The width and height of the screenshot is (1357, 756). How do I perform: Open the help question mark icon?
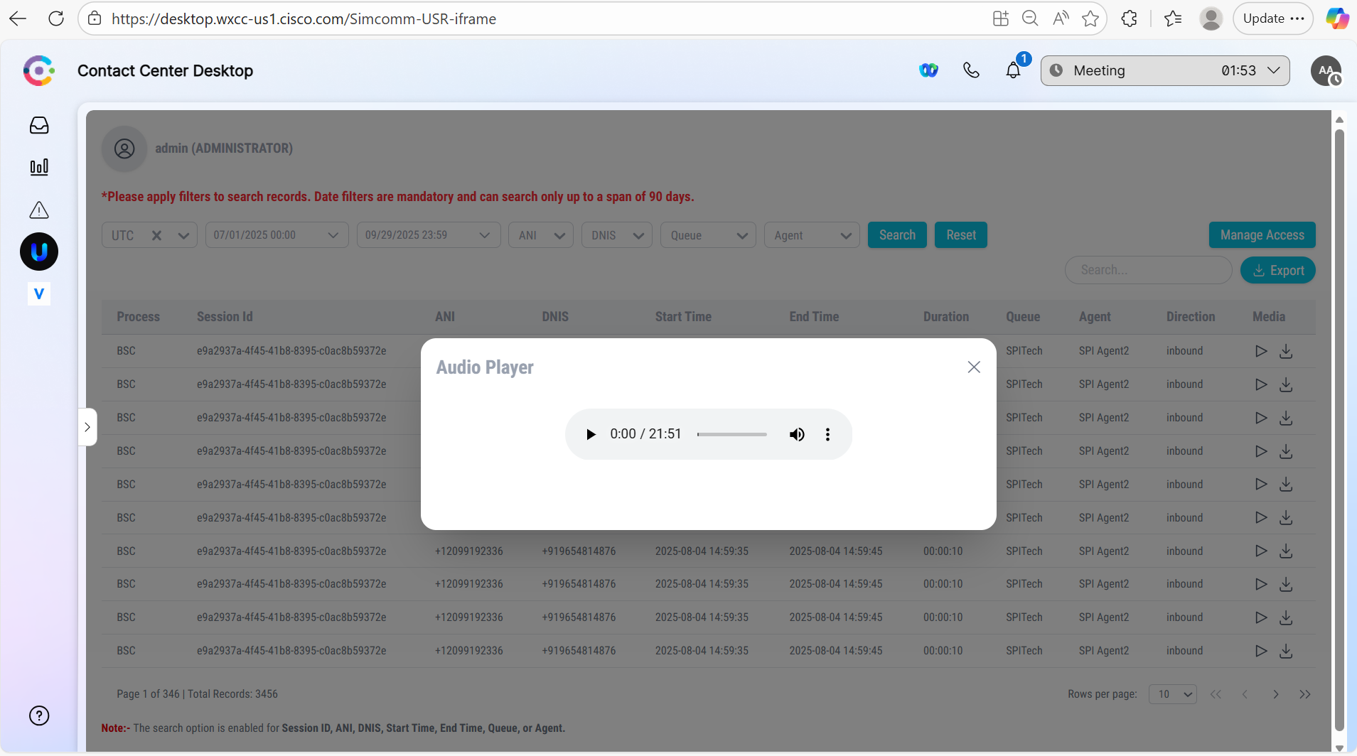click(x=39, y=715)
